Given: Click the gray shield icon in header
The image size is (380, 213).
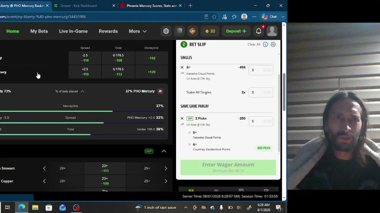Looking at the screenshot, I should click(179, 31).
